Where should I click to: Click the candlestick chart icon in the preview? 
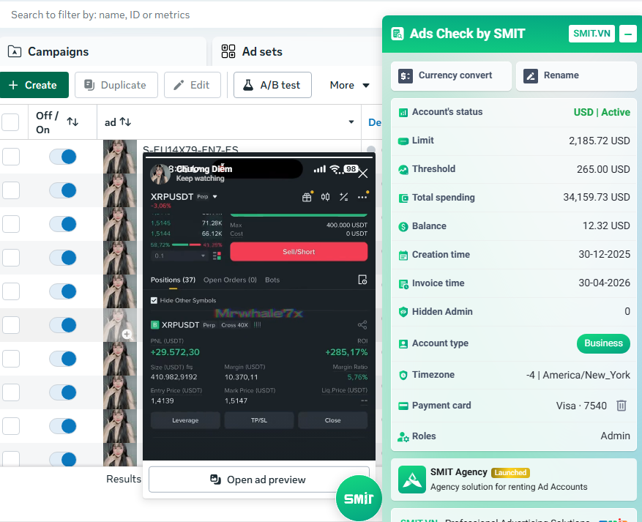pyautogui.click(x=325, y=197)
